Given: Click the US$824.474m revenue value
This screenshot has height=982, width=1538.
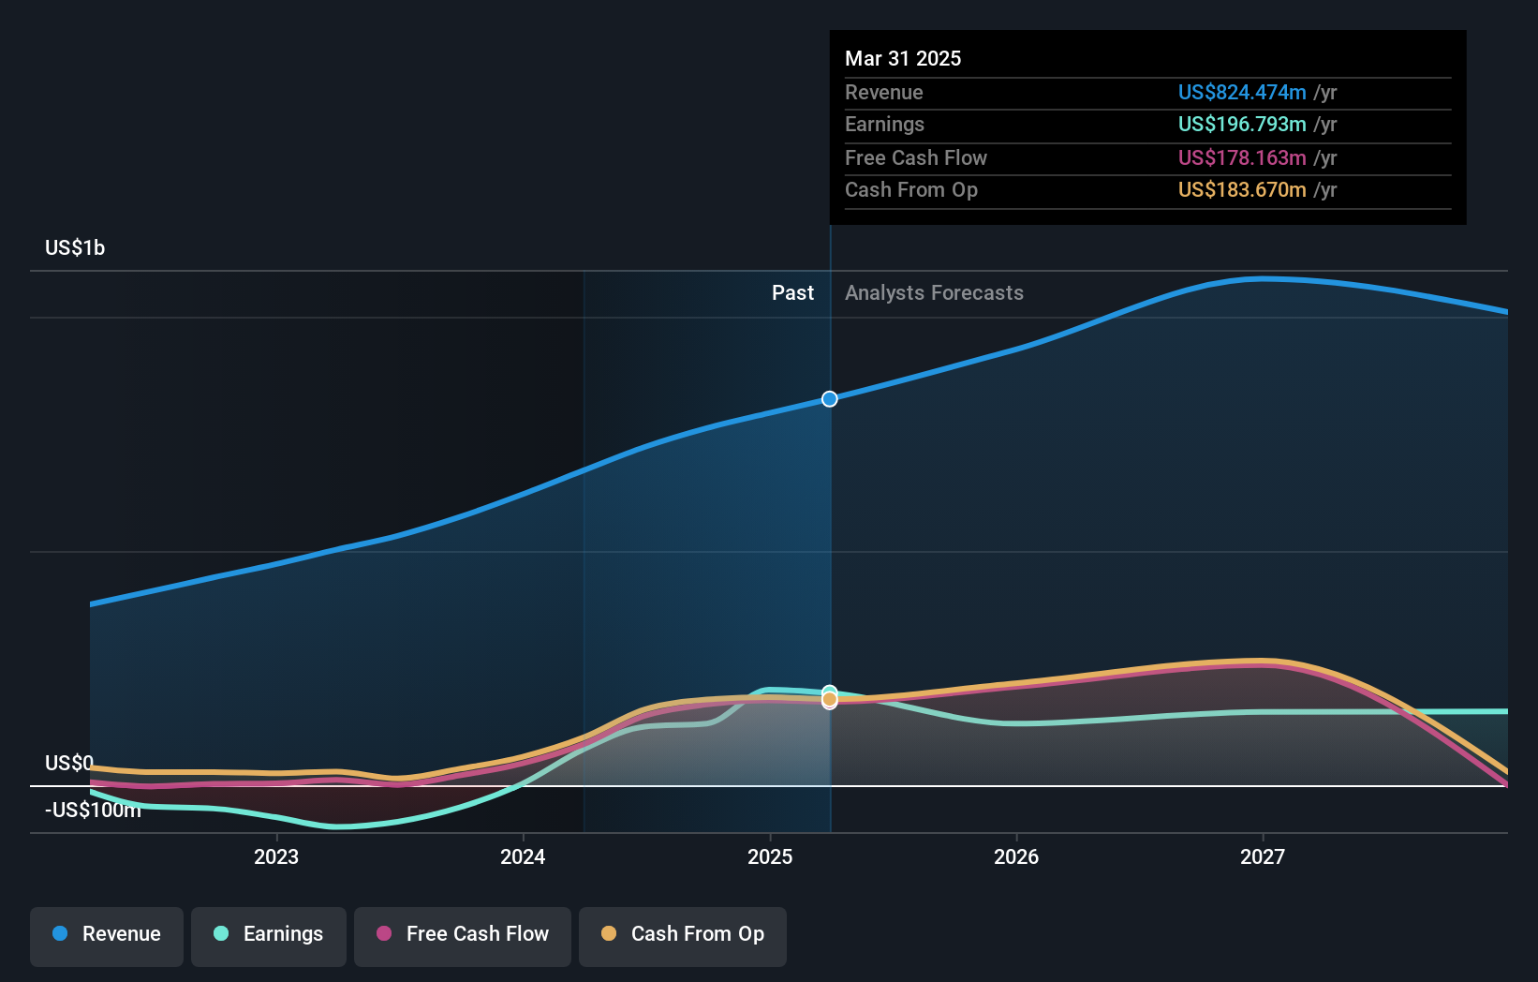Looking at the screenshot, I should pos(1242,92).
